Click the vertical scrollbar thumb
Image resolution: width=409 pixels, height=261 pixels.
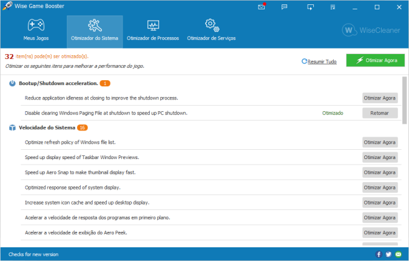pyautogui.click(x=404, y=100)
